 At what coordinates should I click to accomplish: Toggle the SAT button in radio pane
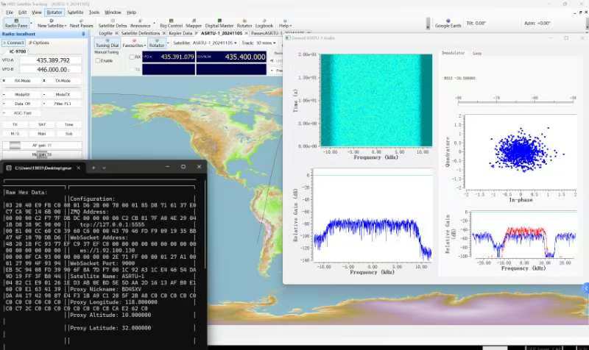[x=41, y=124]
